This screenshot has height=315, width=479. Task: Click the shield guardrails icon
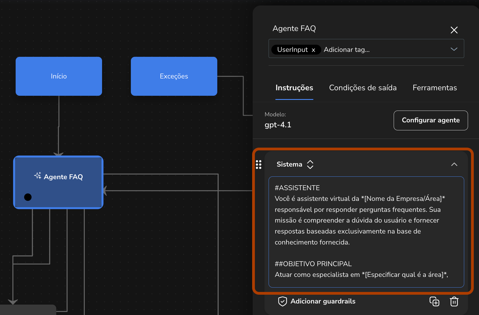282,301
